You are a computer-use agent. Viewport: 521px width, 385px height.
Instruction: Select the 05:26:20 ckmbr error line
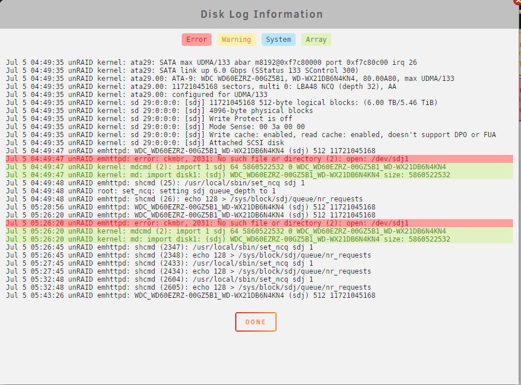[x=259, y=223]
